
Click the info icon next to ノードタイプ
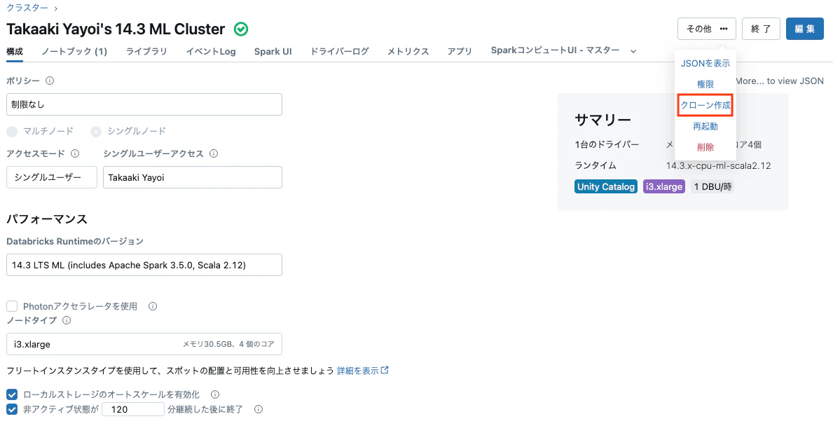pyautogui.click(x=67, y=320)
